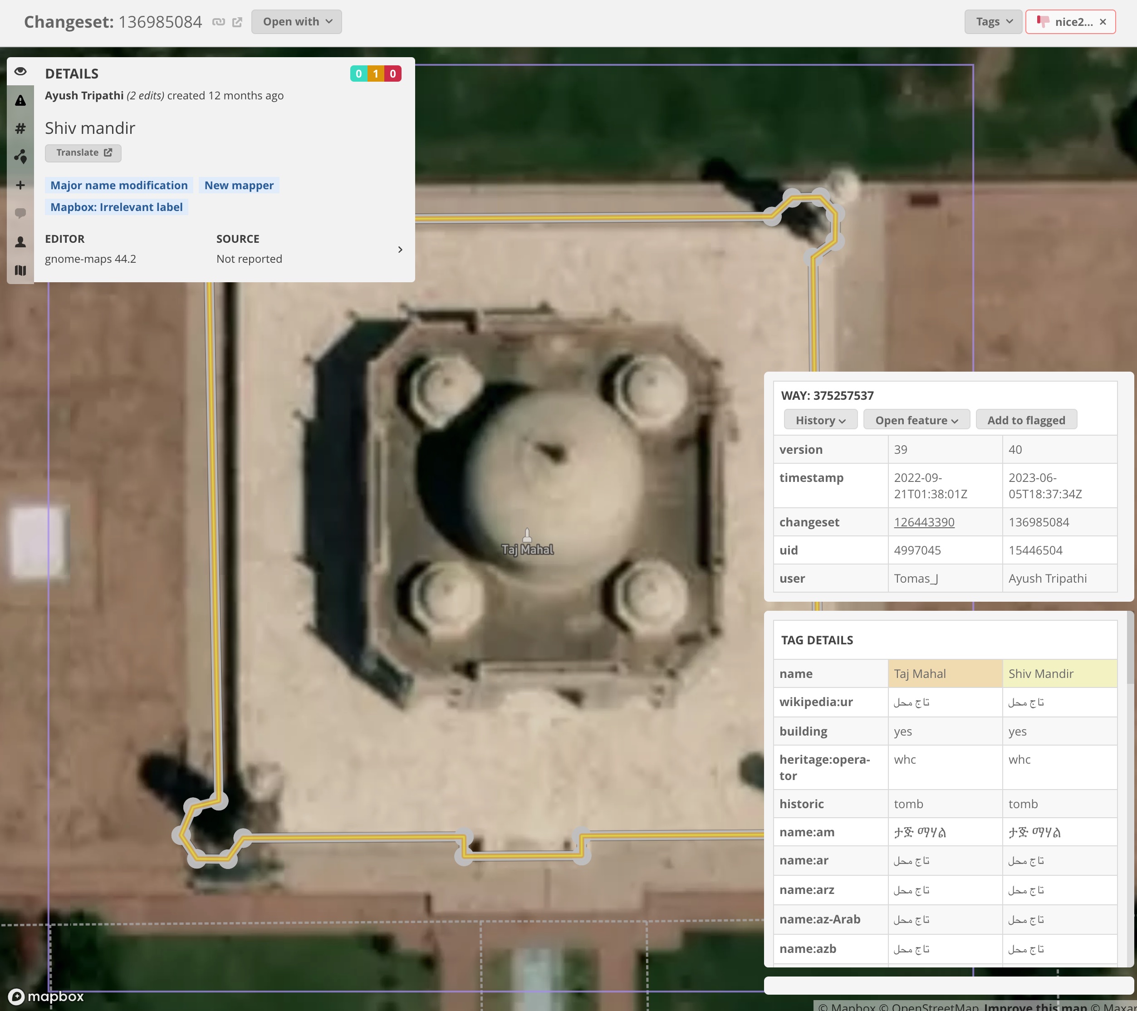
Task: Click the Translate button
Action: click(x=83, y=153)
